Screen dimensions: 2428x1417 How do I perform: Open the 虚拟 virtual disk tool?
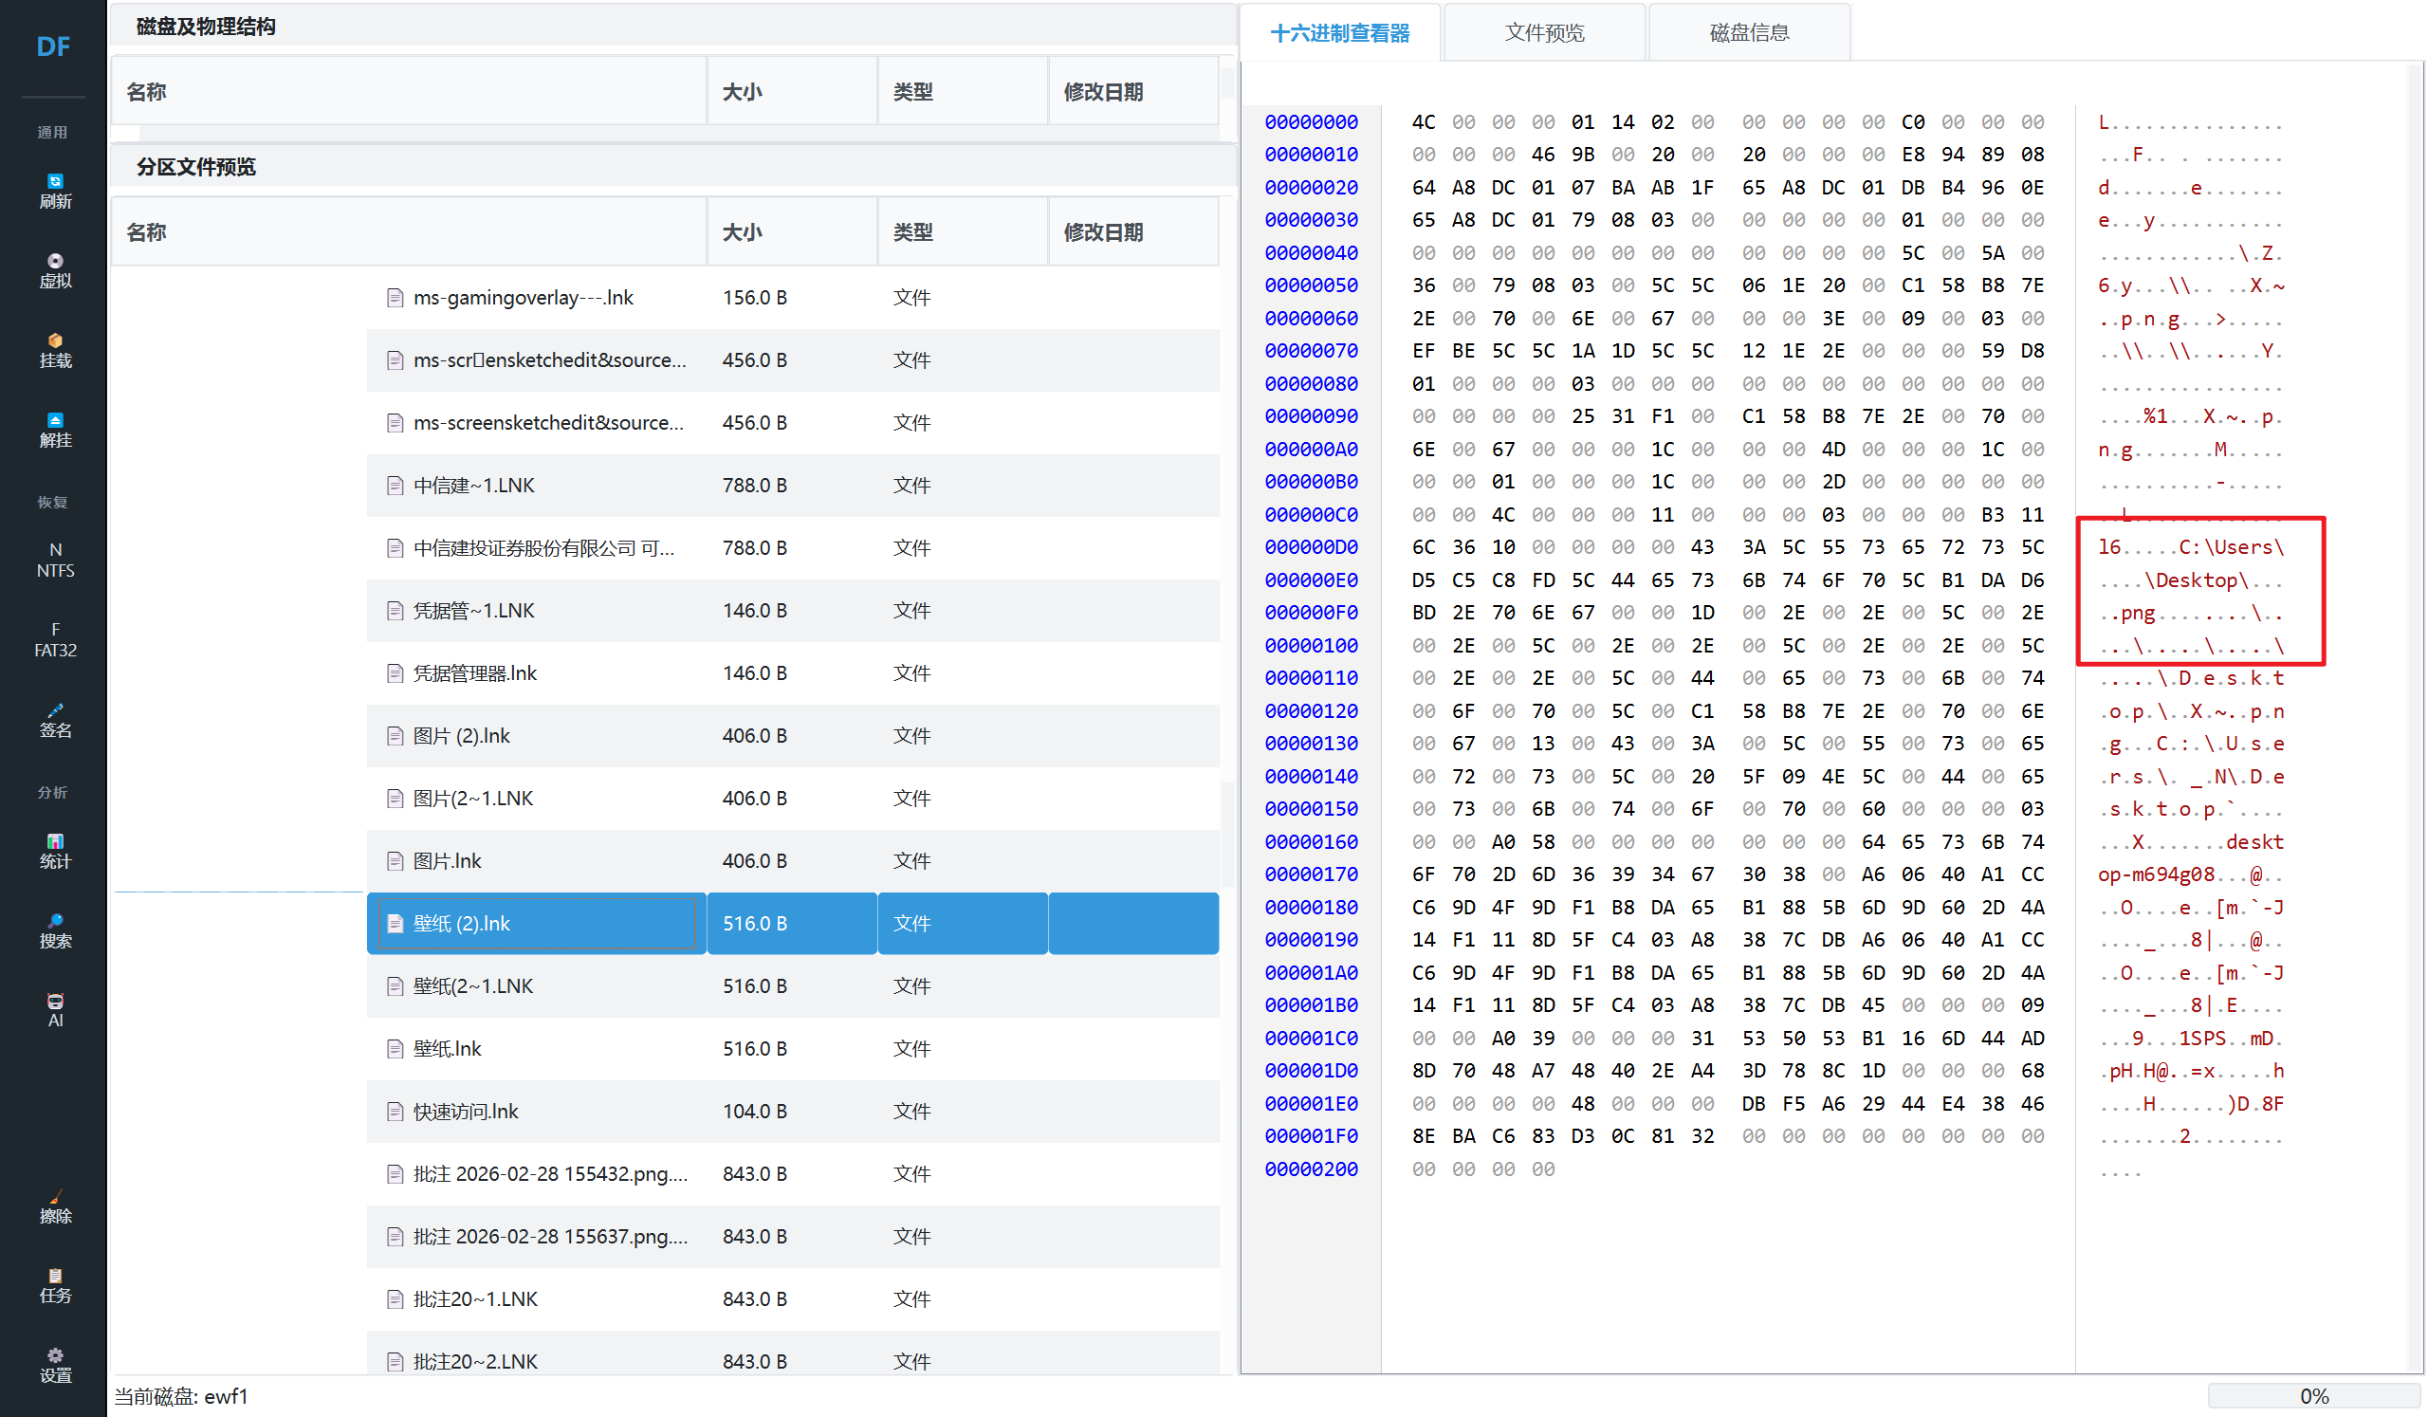click(55, 270)
